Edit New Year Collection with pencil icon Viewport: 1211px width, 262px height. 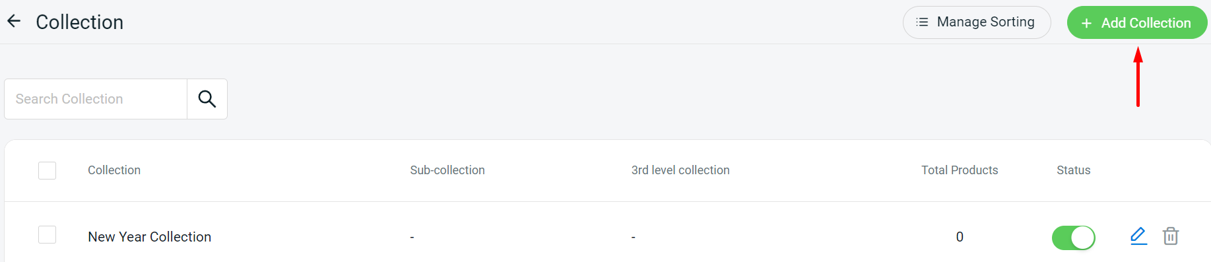click(1138, 236)
